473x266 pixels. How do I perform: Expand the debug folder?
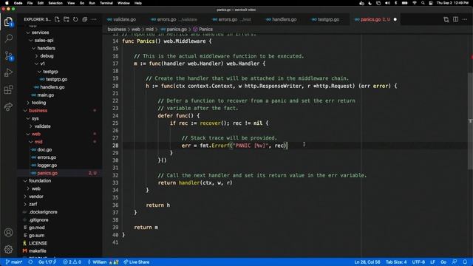(x=47, y=56)
